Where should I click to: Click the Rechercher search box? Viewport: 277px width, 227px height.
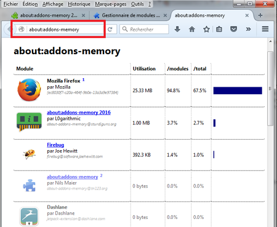pyautogui.click(x=144, y=30)
